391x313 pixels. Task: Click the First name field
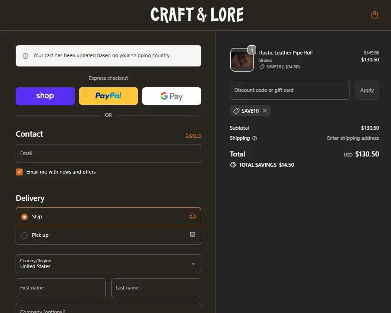click(x=60, y=288)
